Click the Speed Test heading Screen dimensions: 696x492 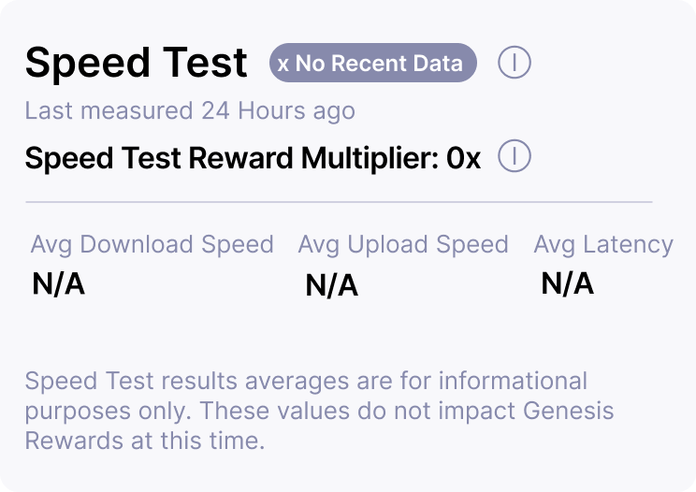coord(137,64)
